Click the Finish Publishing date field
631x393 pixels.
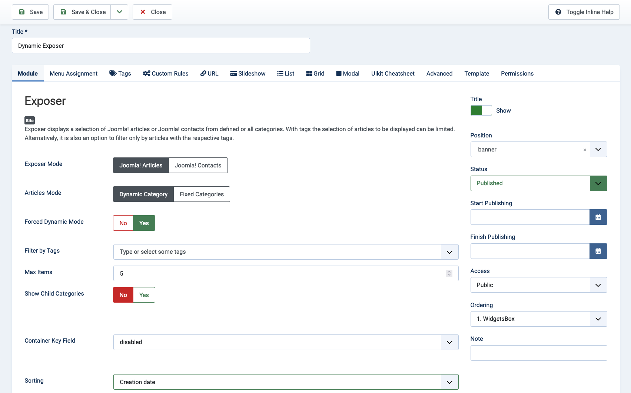(530, 251)
